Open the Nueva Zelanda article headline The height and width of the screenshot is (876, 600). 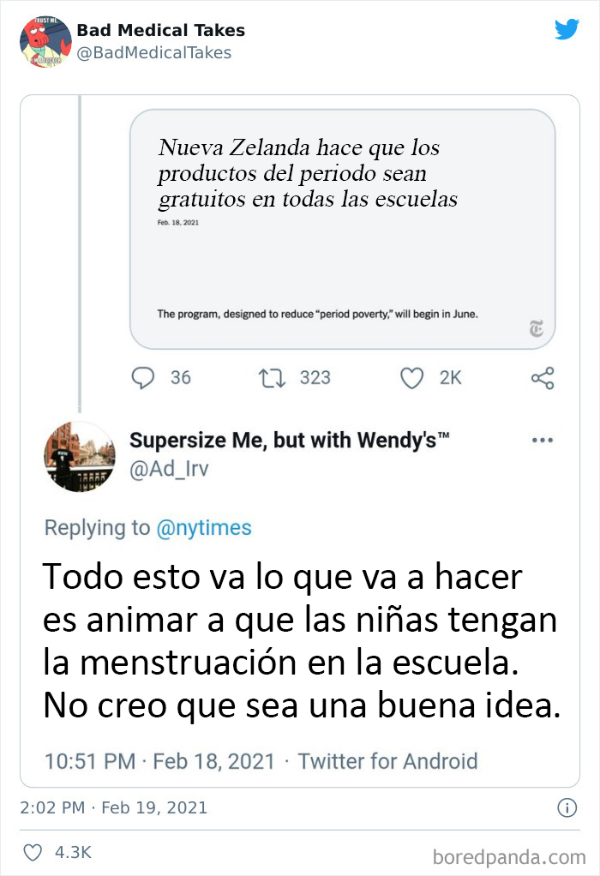tap(308, 173)
